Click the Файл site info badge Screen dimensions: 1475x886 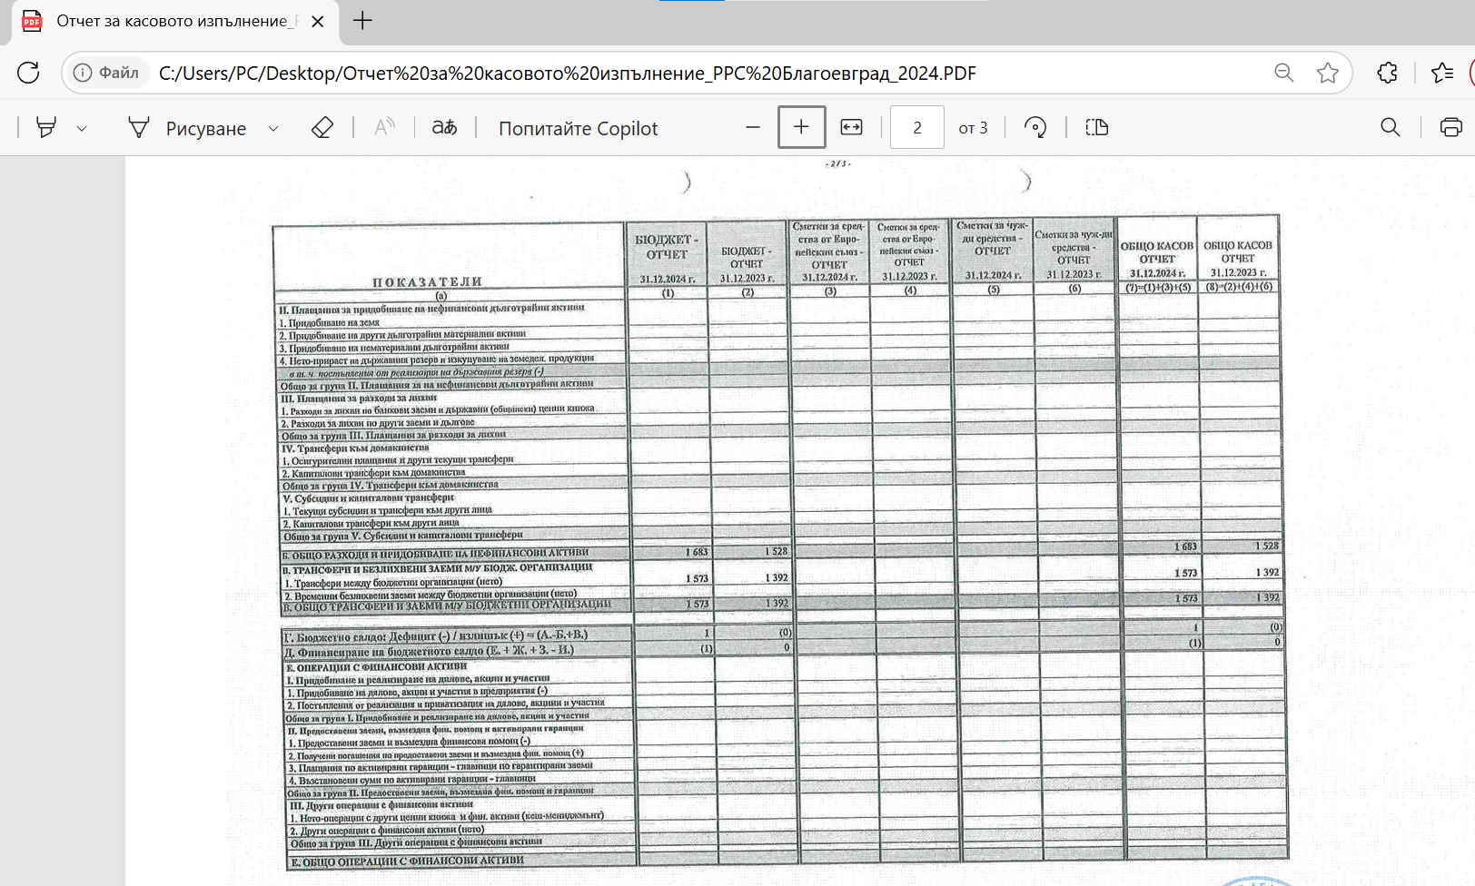tap(107, 73)
